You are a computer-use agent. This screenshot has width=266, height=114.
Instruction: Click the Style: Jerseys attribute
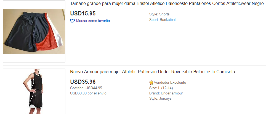pos(160,98)
